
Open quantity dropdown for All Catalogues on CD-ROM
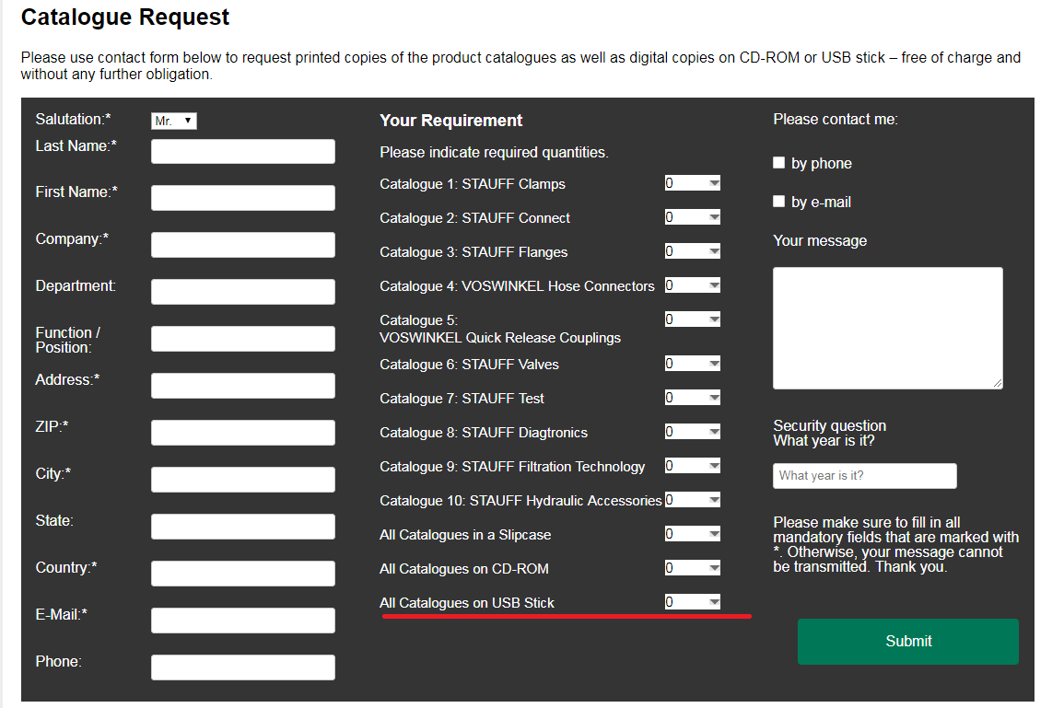pyautogui.click(x=693, y=568)
